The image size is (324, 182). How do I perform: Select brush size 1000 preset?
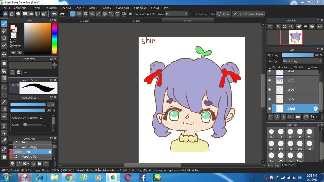click(300, 157)
